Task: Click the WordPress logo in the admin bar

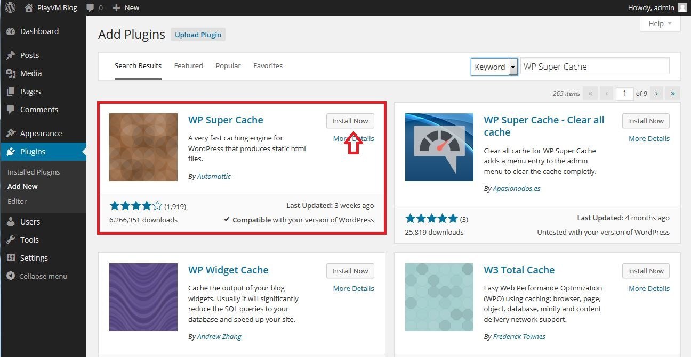Action: tap(10, 7)
